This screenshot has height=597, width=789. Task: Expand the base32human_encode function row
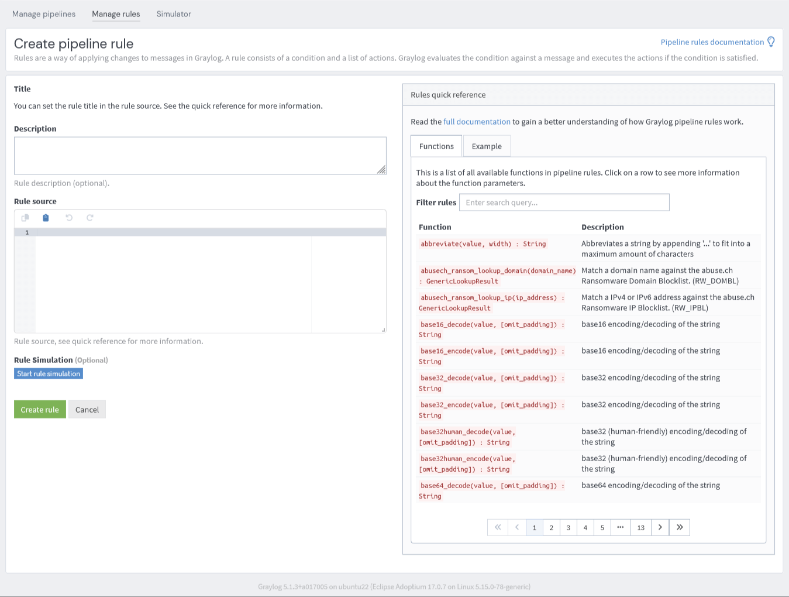(x=588, y=464)
